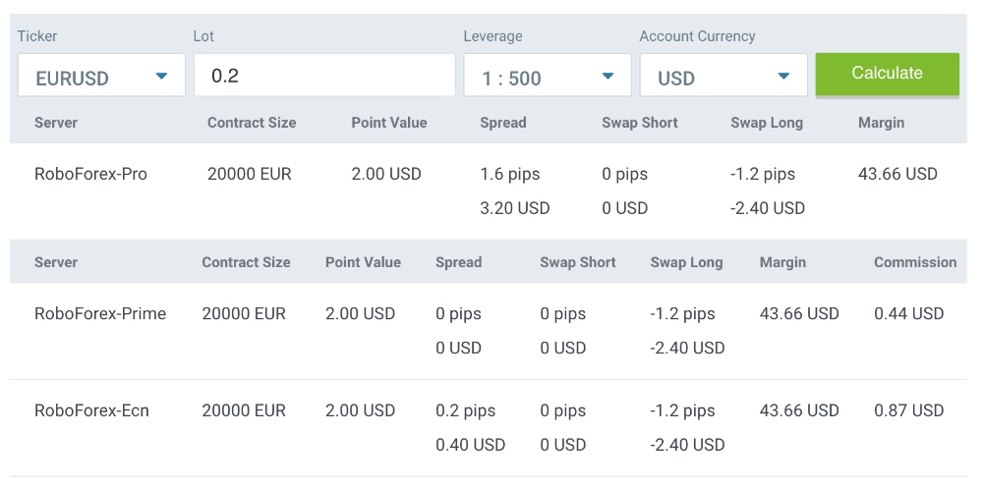Select RoboForex-Prime spread 0 pips
983x488 pixels.
[458, 313]
